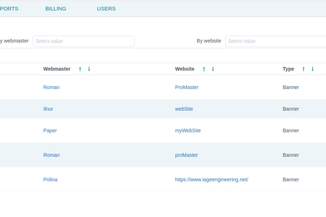326x217 pixels.
Task: Click the By website filter label
Action: (209, 41)
